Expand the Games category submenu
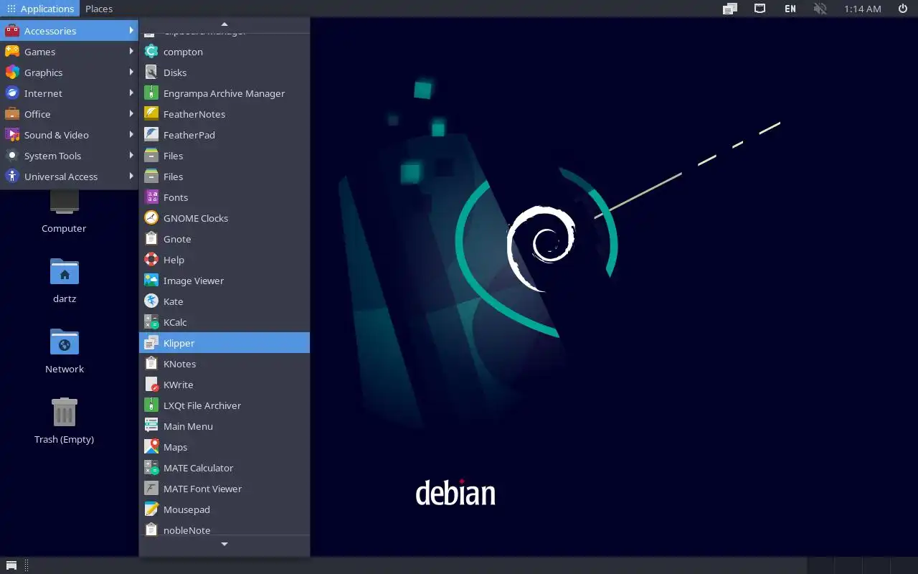This screenshot has width=918, height=574. [69, 52]
